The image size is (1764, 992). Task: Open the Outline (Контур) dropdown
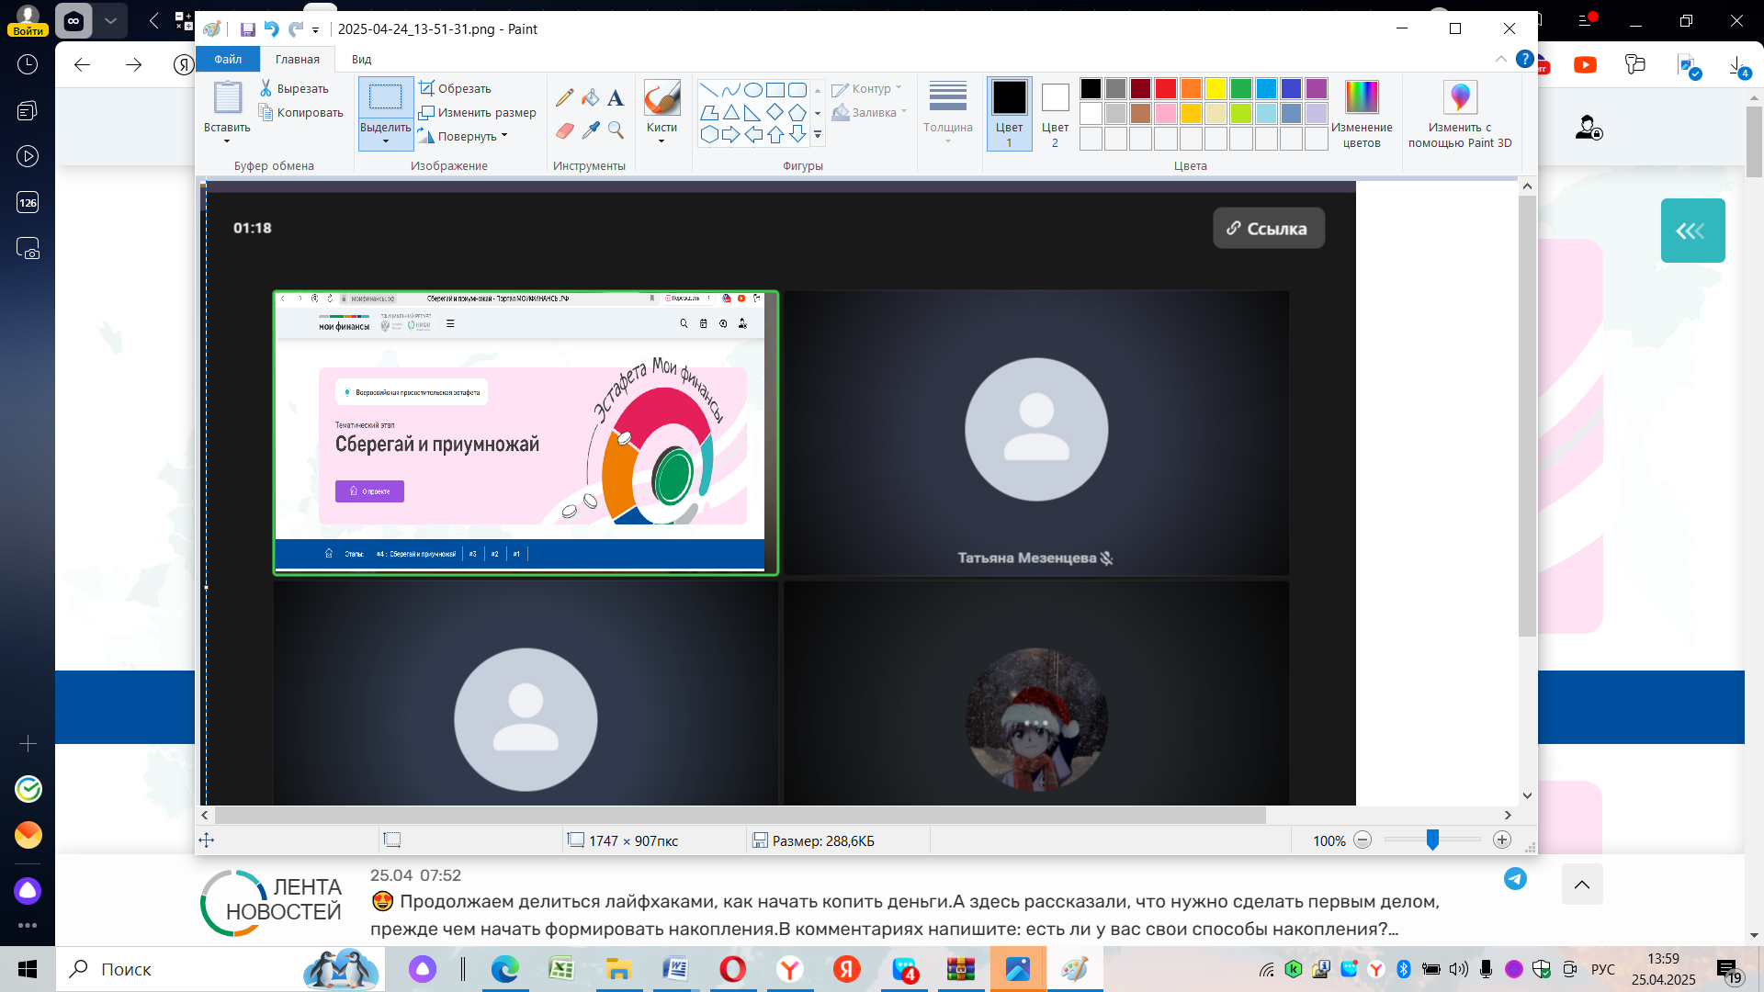pyautogui.click(x=867, y=88)
